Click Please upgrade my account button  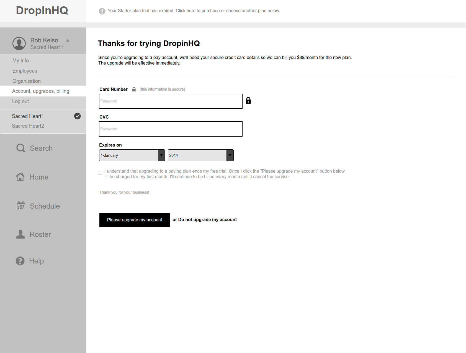135,220
